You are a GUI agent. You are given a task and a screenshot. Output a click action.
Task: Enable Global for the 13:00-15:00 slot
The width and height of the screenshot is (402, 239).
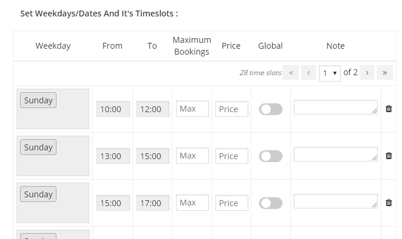coord(271,156)
